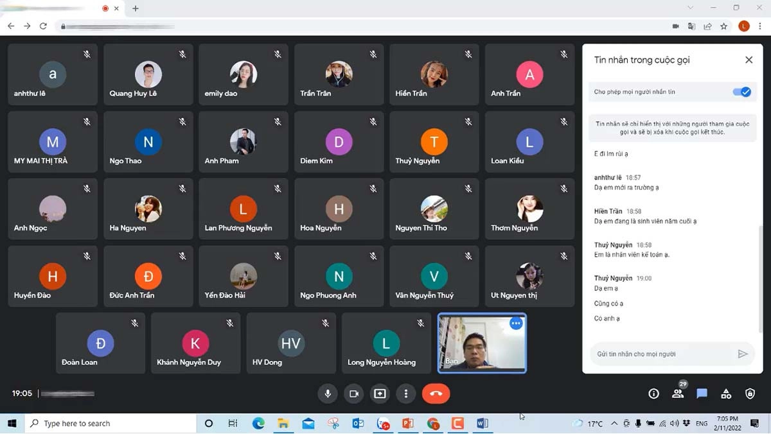Viewport: 771px width, 434px height.
Task: Click the send message arrow icon
Action: pyautogui.click(x=743, y=354)
